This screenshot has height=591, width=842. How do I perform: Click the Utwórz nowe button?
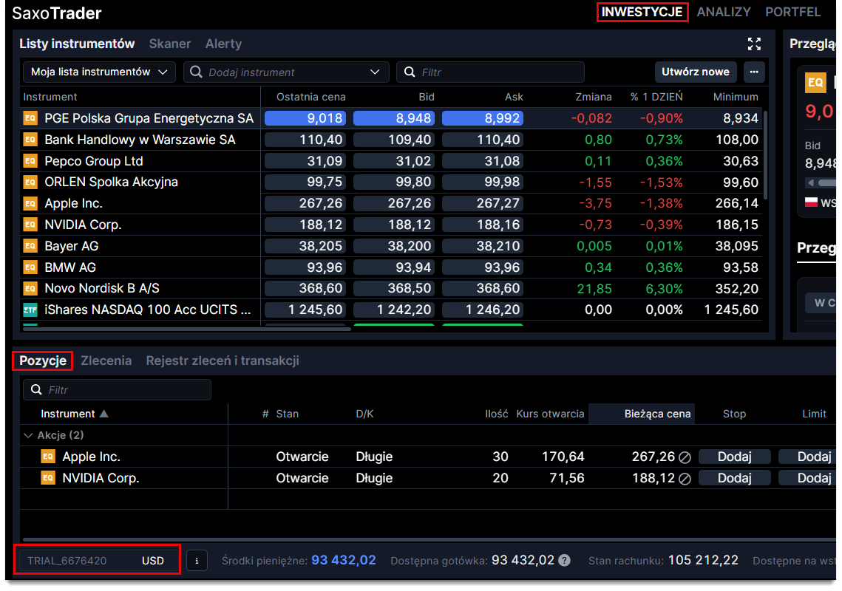click(x=695, y=72)
